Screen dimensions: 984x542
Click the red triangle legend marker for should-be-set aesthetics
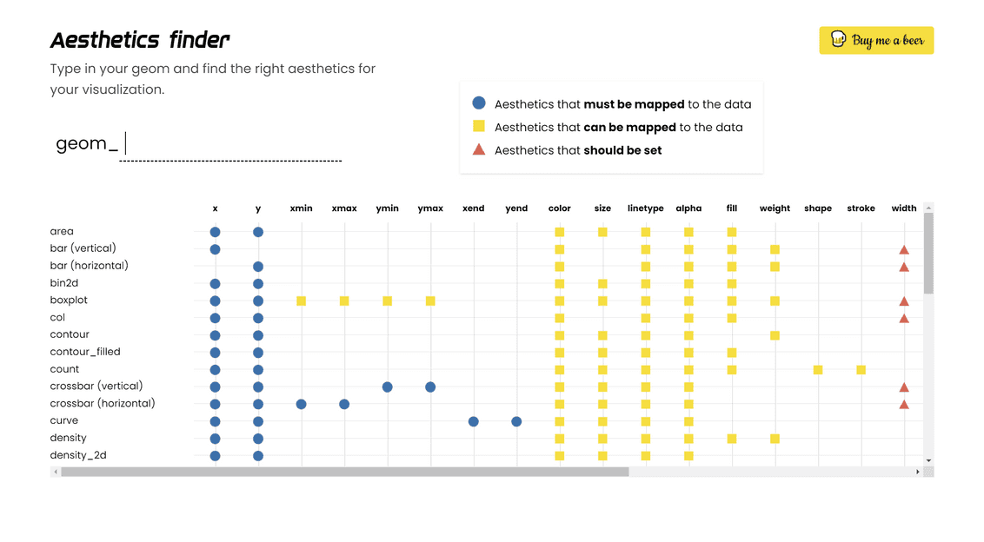click(x=478, y=149)
